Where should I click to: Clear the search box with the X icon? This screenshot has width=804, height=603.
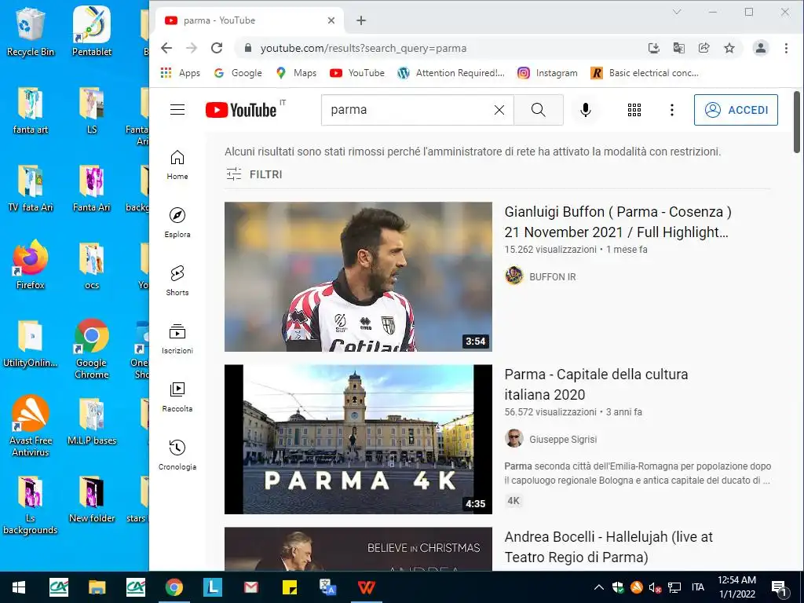click(499, 110)
